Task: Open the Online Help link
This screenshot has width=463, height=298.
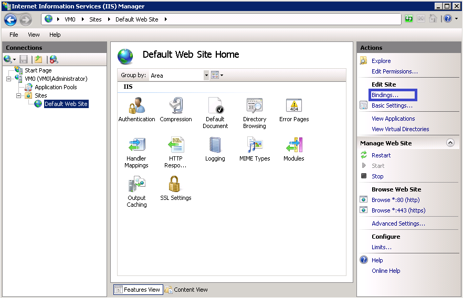Action: [x=386, y=271]
